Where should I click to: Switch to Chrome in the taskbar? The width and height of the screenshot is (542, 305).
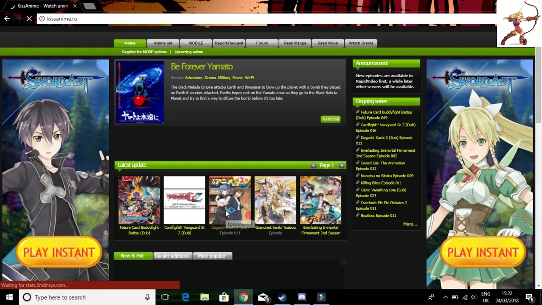point(243,297)
